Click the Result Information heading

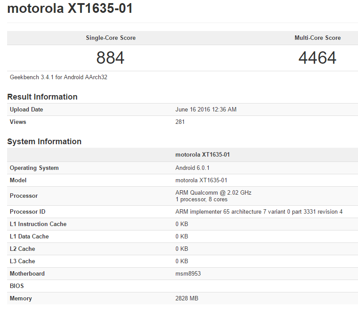[x=43, y=97]
